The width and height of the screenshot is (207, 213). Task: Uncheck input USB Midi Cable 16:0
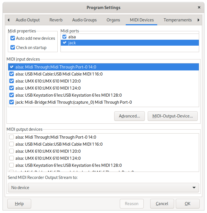coord(12,74)
